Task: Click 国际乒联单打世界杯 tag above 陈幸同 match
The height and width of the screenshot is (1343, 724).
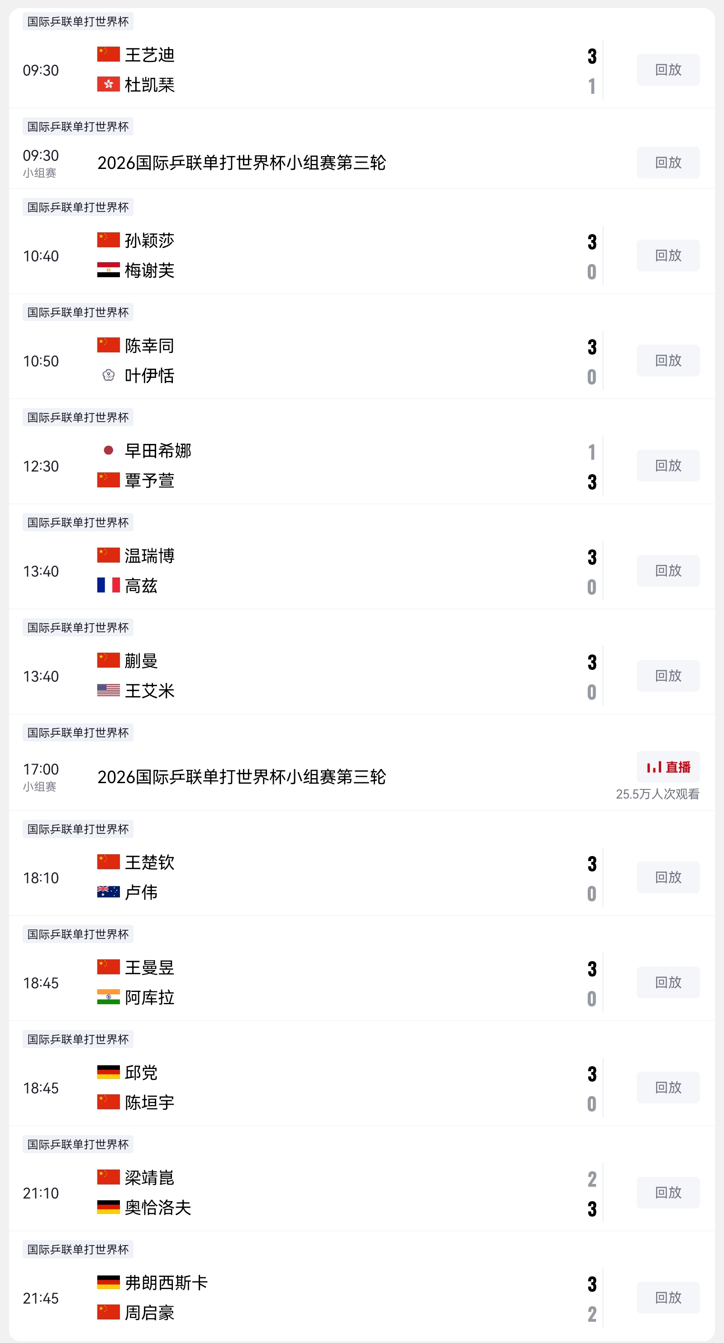Action: (78, 312)
